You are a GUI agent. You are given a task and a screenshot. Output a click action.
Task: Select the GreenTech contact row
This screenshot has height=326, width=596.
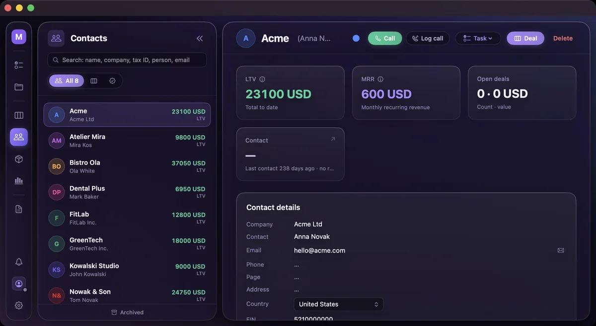coord(127,244)
